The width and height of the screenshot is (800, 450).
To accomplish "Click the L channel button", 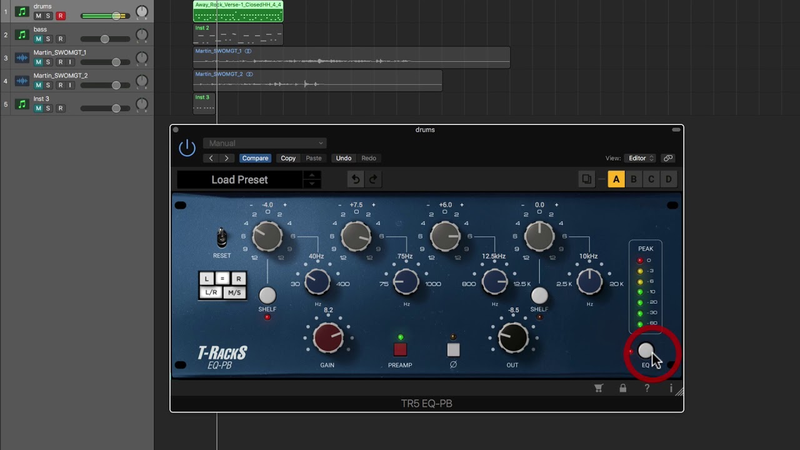I will 207,279.
